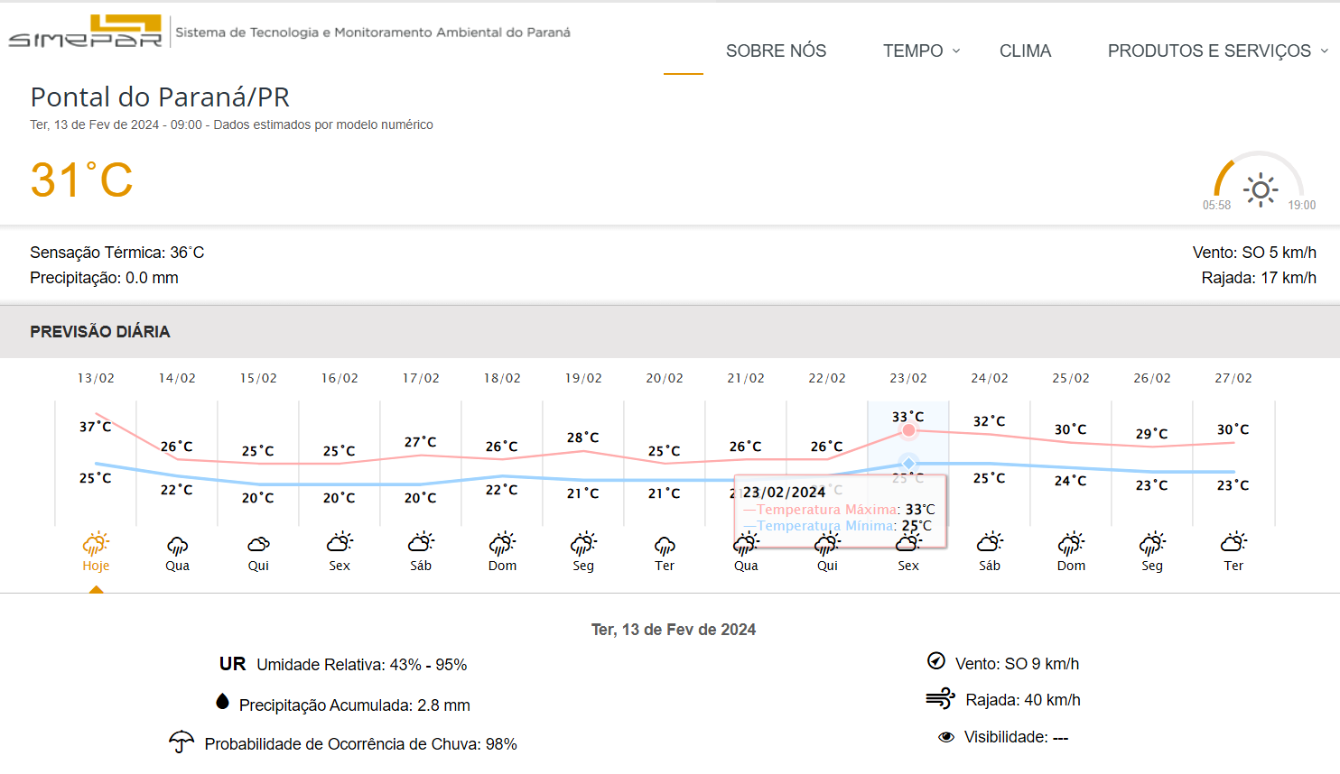Click the sun icon in sunrise-sunset gauge

click(1261, 189)
